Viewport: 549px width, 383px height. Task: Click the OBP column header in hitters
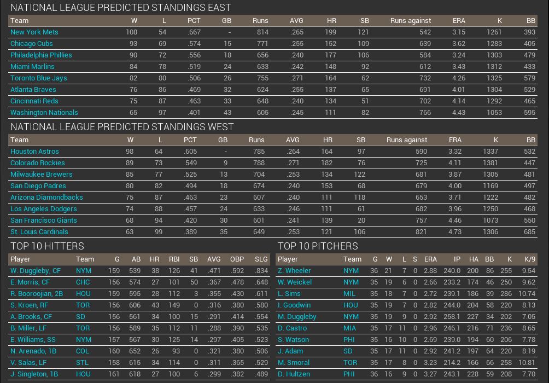[x=237, y=259]
